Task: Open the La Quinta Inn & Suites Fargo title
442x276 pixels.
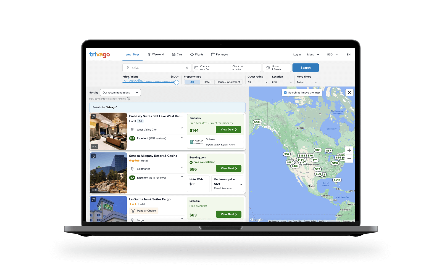Action: click(x=150, y=199)
